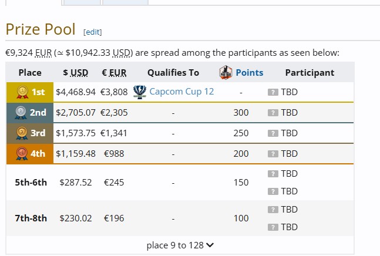The height and width of the screenshot is (256, 380).
Task: Click the EUR abbreviation in prize summary text
Action: (x=43, y=53)
